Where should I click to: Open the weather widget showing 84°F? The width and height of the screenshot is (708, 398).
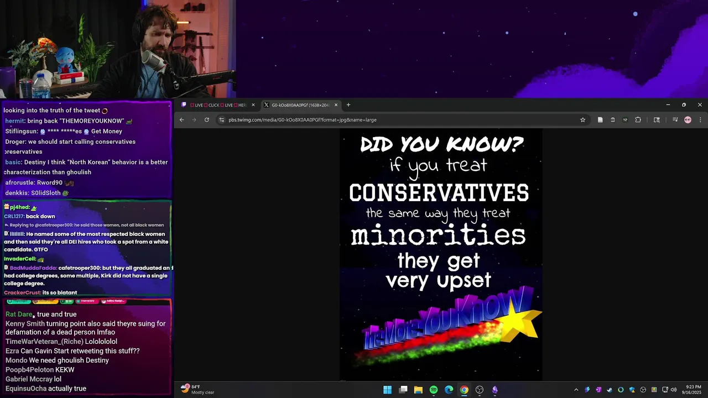198,390
